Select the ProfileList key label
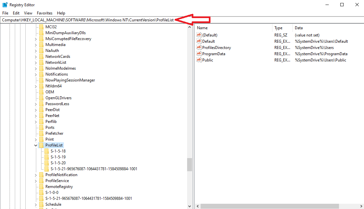This screenshot has width=364, height=209. coord(54,145)
